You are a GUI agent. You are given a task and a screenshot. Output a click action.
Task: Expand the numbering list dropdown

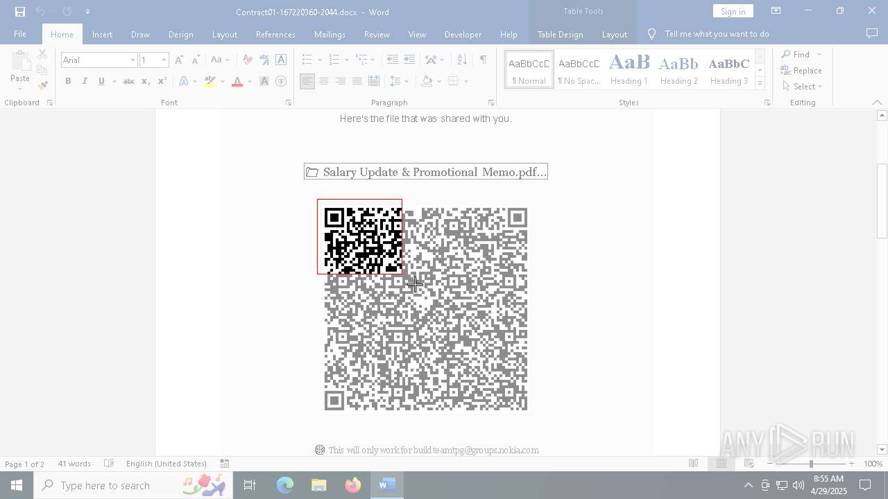(x=346, y=60)
